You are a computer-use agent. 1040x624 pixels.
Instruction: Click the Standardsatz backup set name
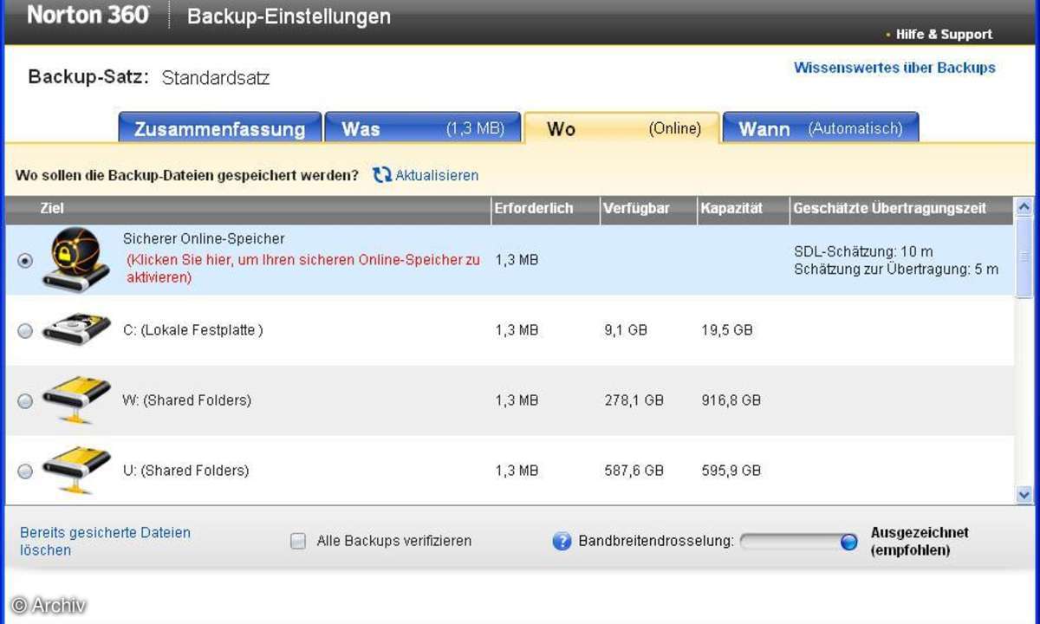pyautogui.click(x=216, y=78)
